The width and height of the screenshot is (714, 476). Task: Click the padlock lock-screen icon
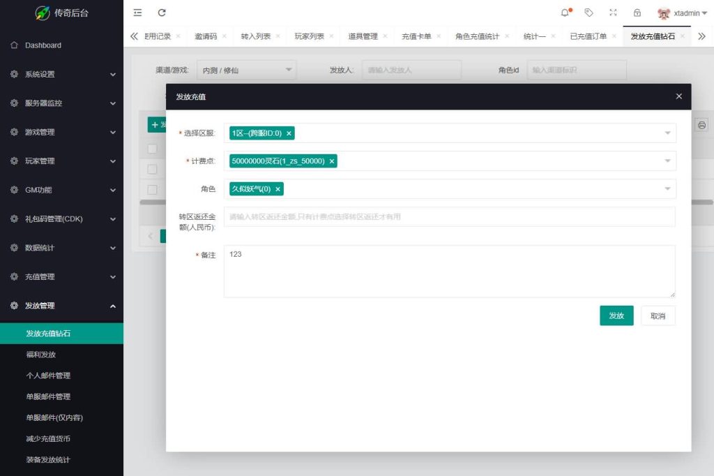coord(637,13)
